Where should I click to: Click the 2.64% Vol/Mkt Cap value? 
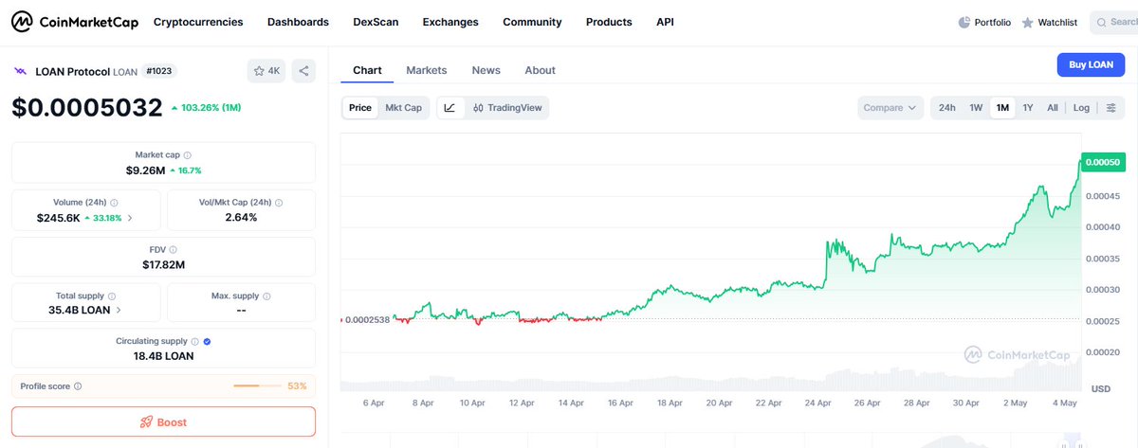241,217
